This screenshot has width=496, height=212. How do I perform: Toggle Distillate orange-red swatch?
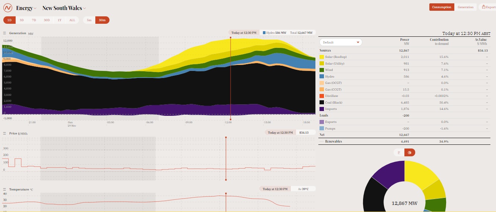pos(322,96)
